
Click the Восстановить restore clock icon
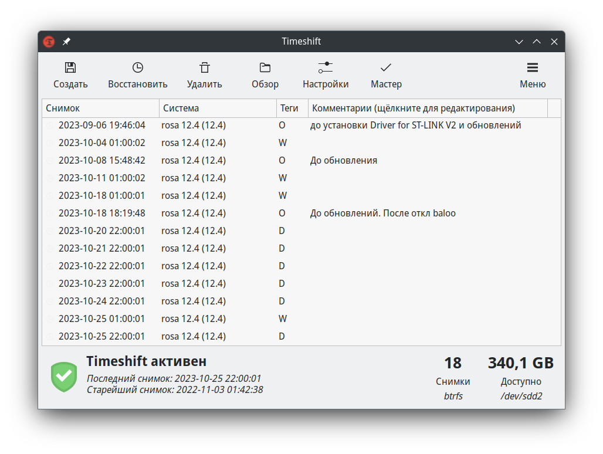point(138,67)
